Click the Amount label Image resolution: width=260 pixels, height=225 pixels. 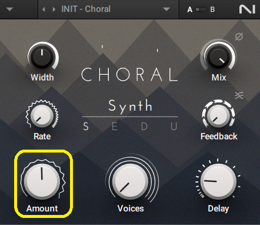(42, 209)
